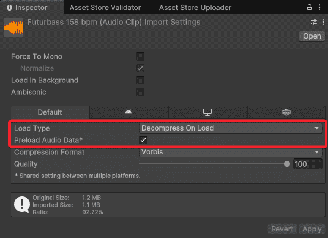Click the Open button
Image resolution: width=328 pixels, height=238 pixels.
pyautogui.click(x=312, y=36)
